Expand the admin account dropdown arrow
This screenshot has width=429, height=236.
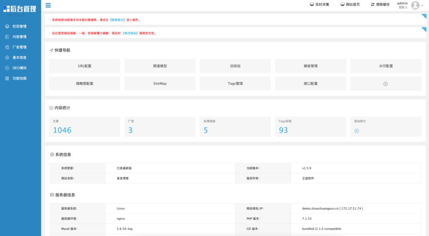[x=422, y=5]
